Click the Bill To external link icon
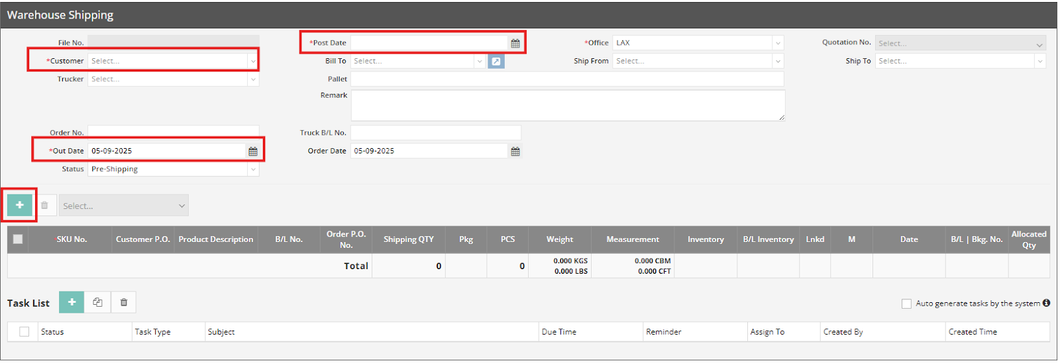The width and height of the screenshot is (1060, 363). point(496,61)
